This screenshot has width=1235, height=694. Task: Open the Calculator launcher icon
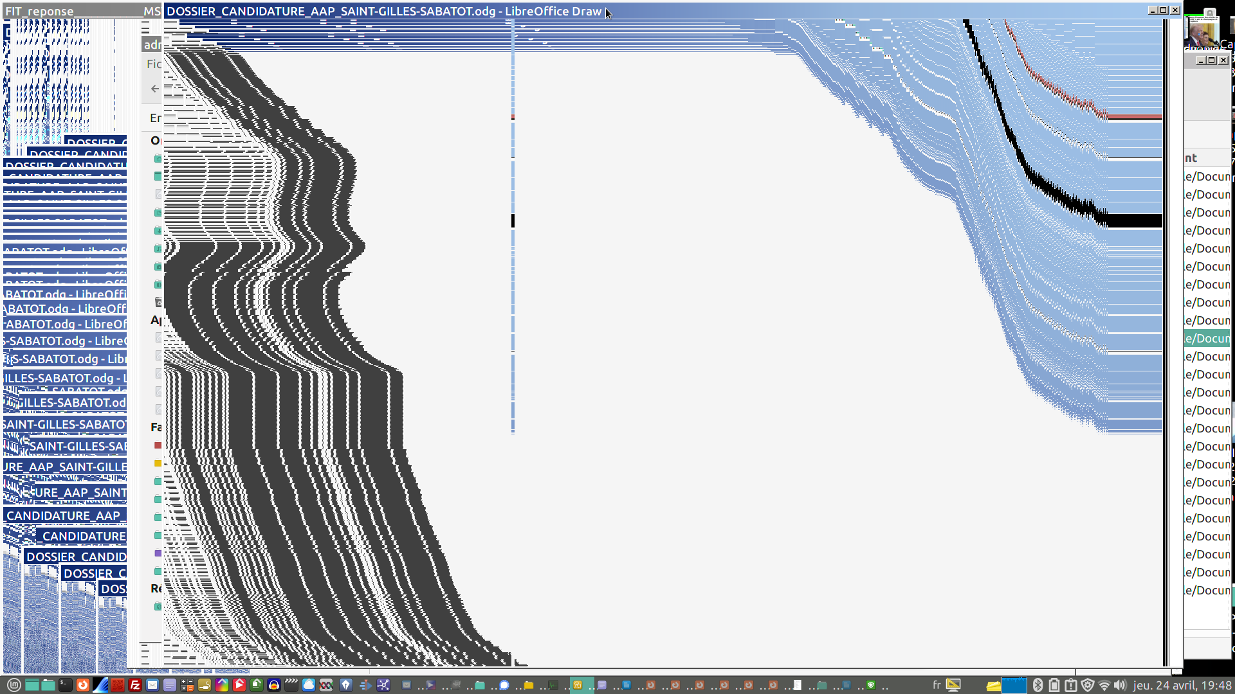pyautogui.click(x=187, y=685)
